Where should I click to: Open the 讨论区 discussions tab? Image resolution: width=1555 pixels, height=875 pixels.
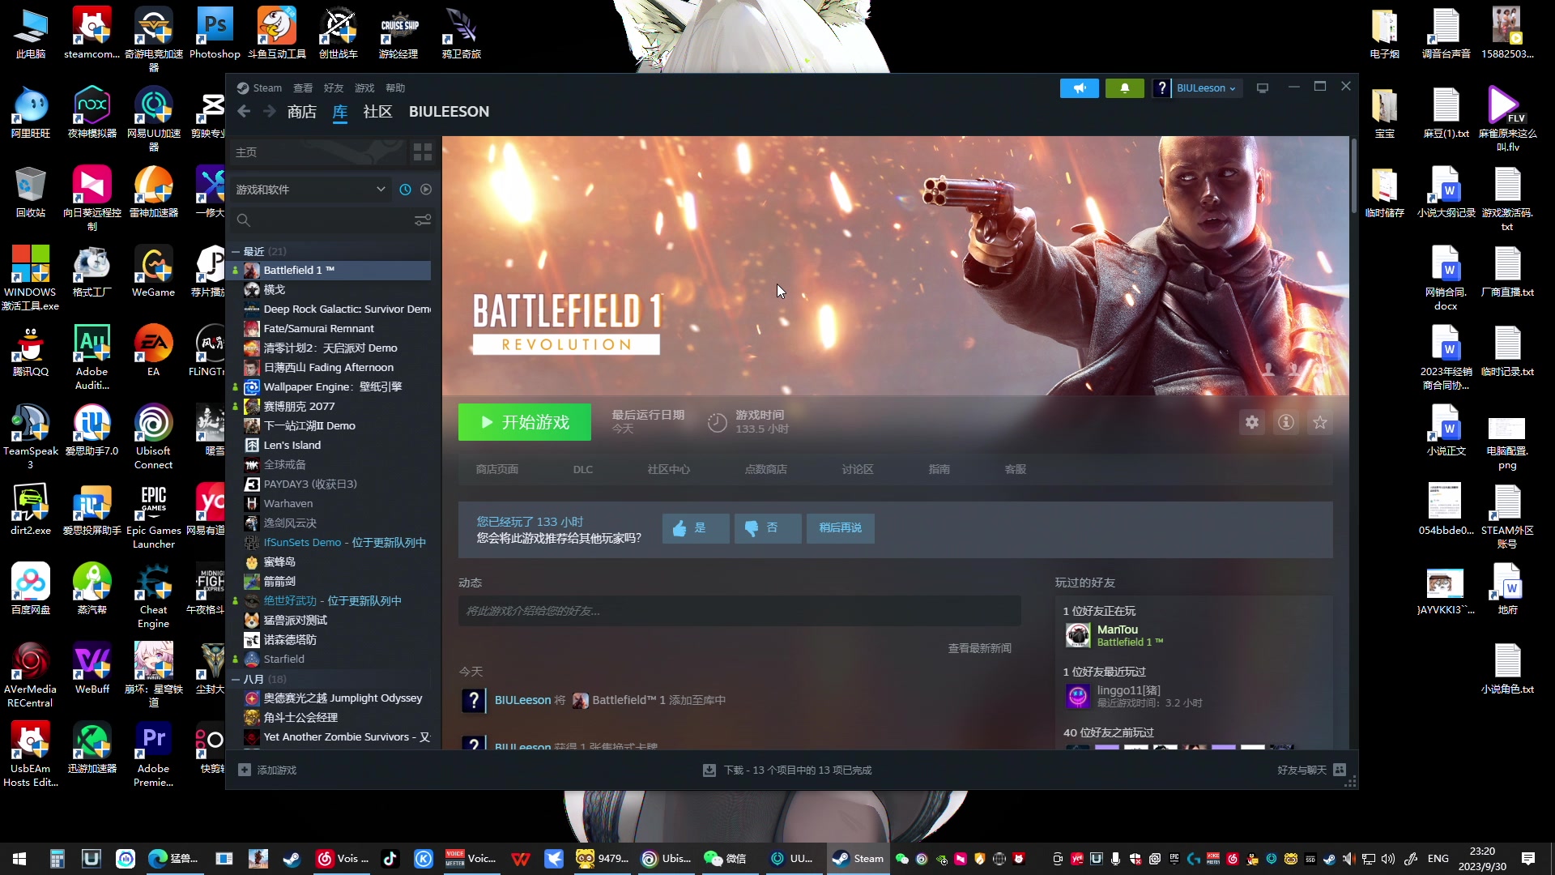point(858,470)
